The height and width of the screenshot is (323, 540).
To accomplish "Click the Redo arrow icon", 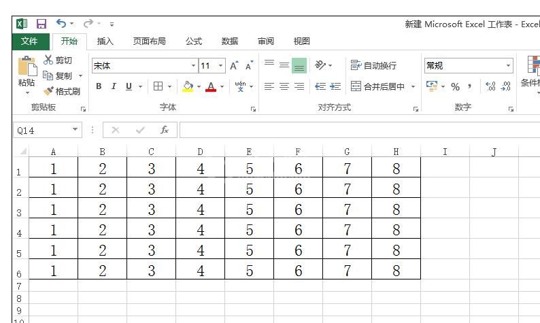I will click(88, 23).
